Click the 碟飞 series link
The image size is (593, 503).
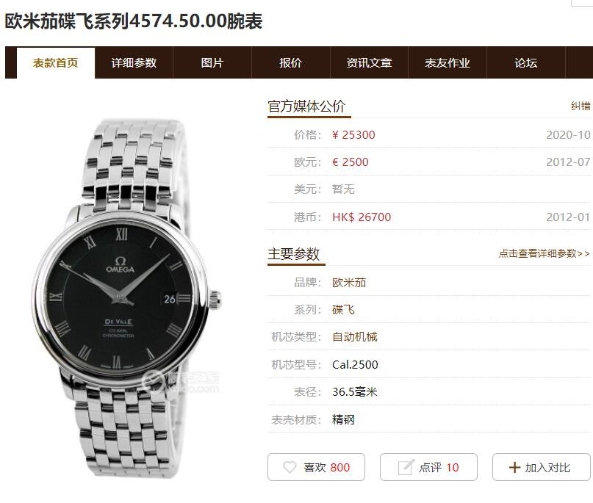click(x=343, y=309)
